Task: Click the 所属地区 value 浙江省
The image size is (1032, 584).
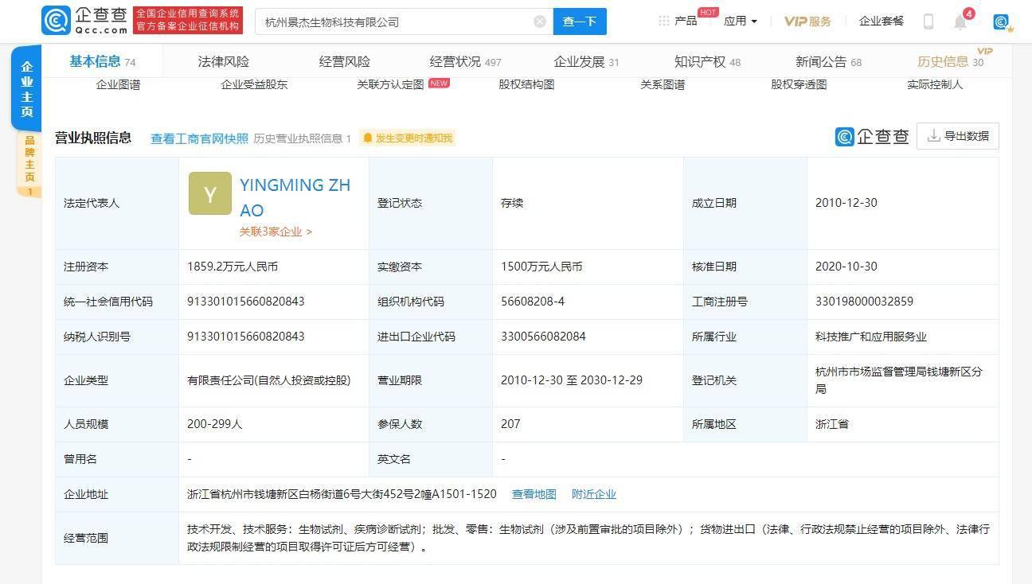Action: (832, 424)
